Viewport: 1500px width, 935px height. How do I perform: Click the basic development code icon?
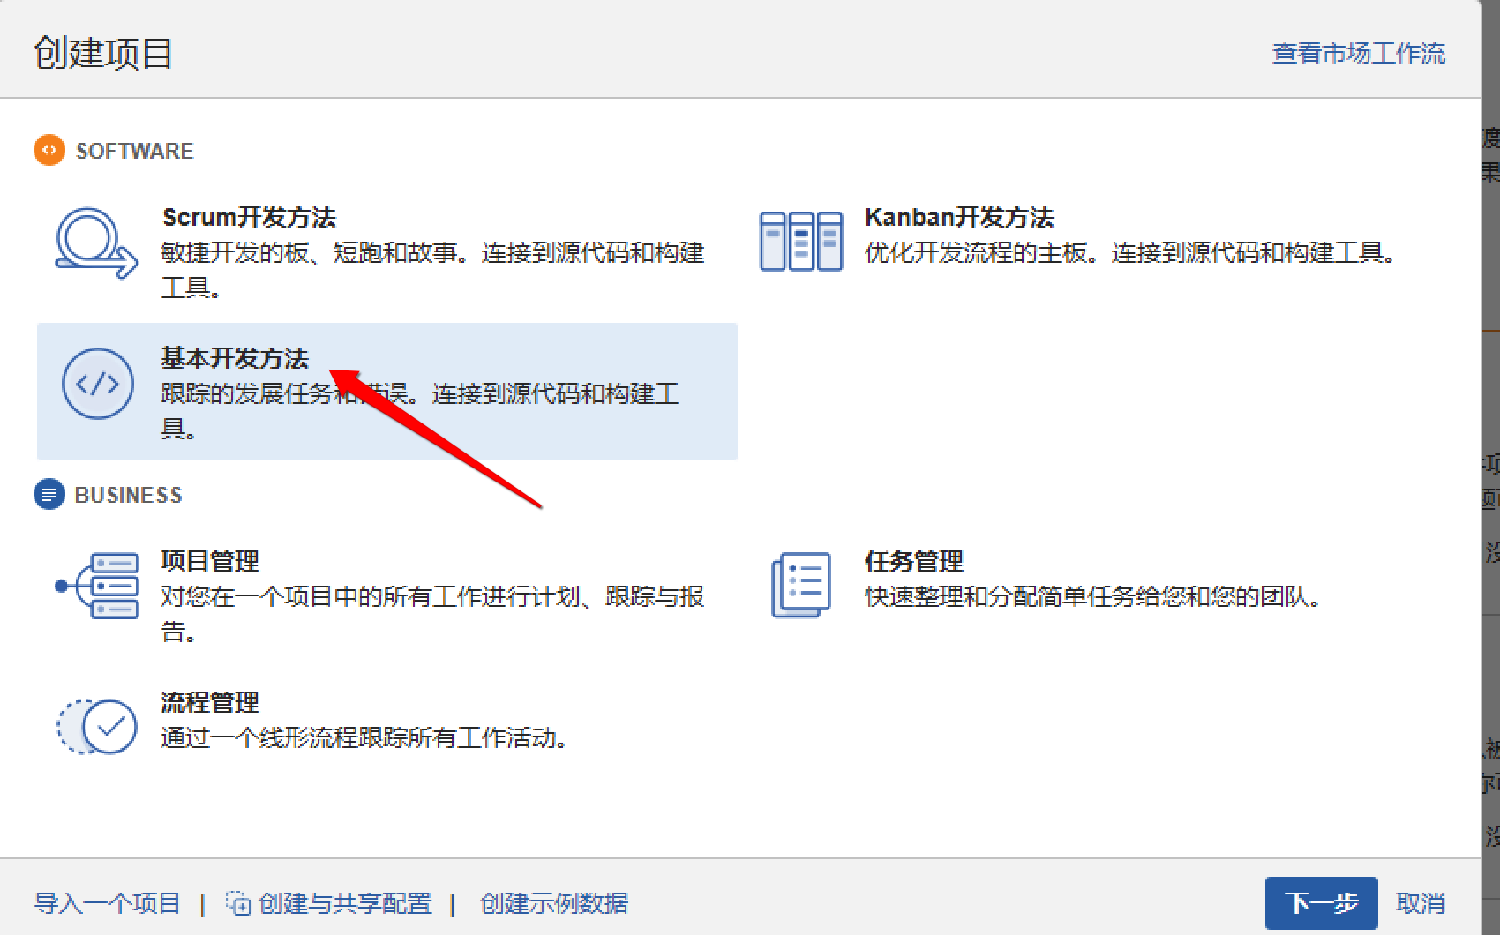pos(98,384)
